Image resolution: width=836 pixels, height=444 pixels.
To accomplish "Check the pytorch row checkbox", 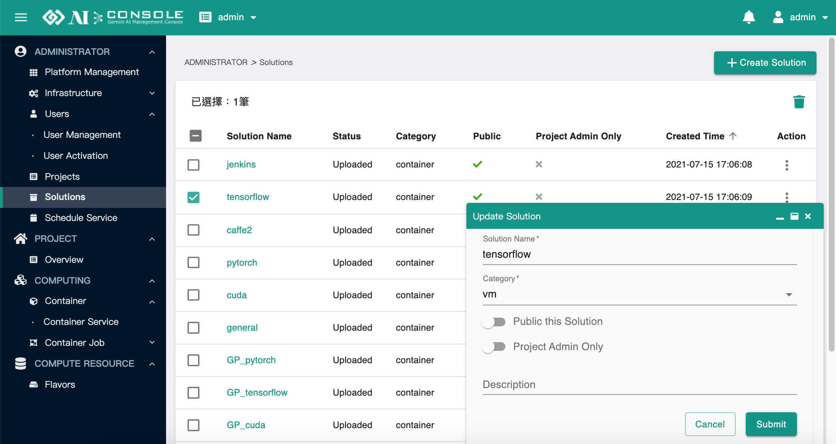I will tap(193, 262).
